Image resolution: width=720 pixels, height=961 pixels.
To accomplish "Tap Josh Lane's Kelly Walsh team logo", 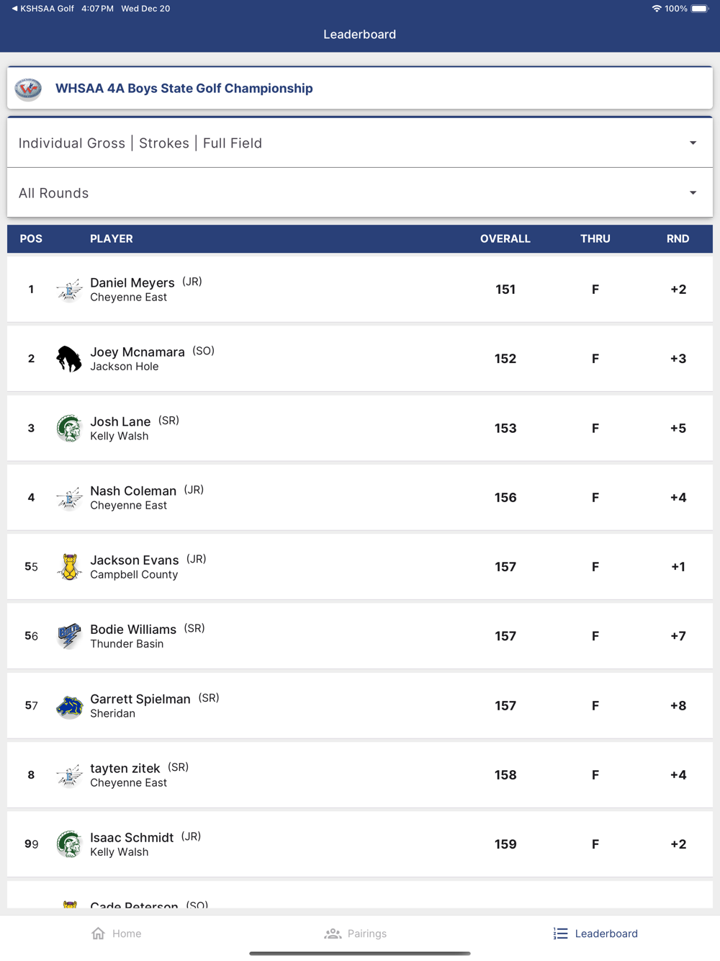I will 69,429.
